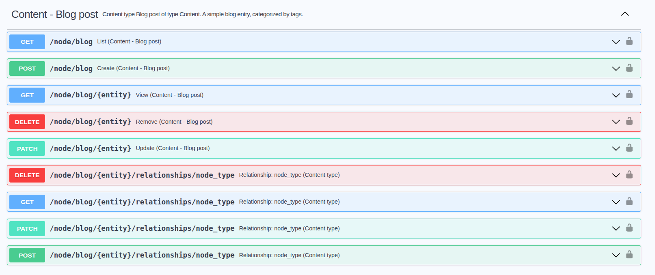655x275 pixels.
Task: Click the lock icon on GET /node/blog List row
Action: click(x=629, y=41)
